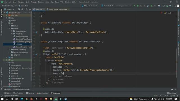180x101 pixels.
Task: Open Loading Devices dropdown
Action: 123,6
